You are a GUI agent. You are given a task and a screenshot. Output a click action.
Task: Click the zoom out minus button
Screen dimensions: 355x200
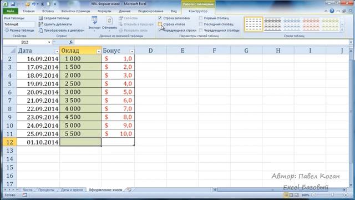[x=314, y=195]
